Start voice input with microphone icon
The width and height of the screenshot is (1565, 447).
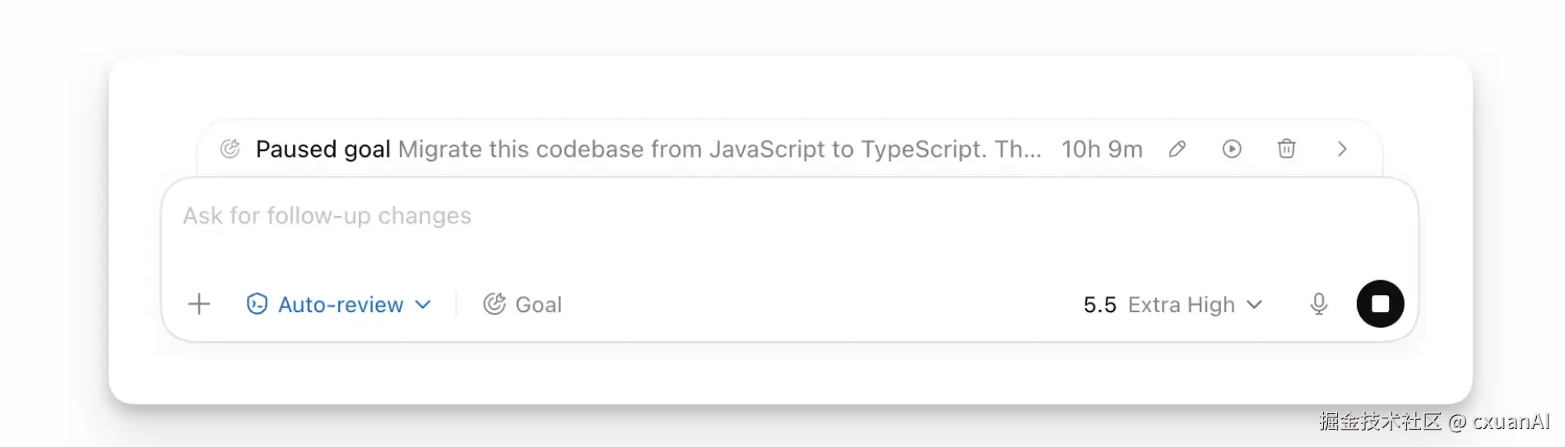pos(1319,304)
